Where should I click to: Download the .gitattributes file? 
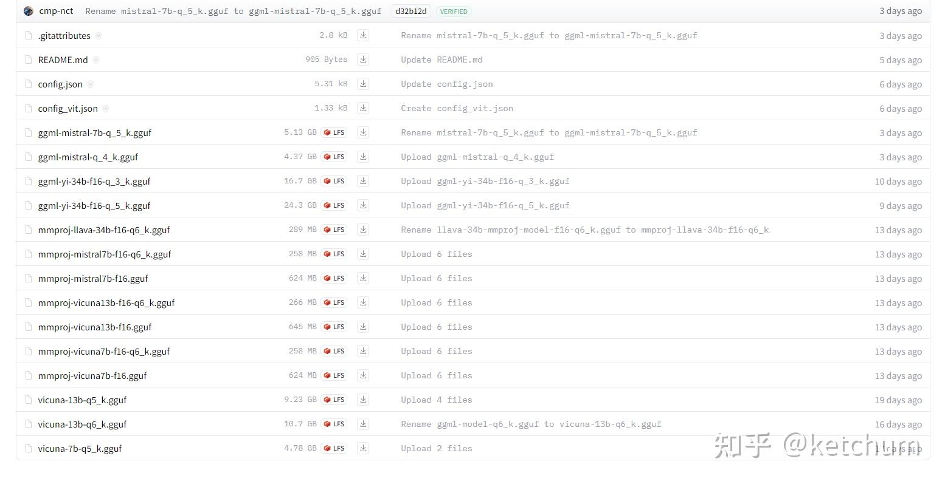pyautogui.click(x=363, y=35)
